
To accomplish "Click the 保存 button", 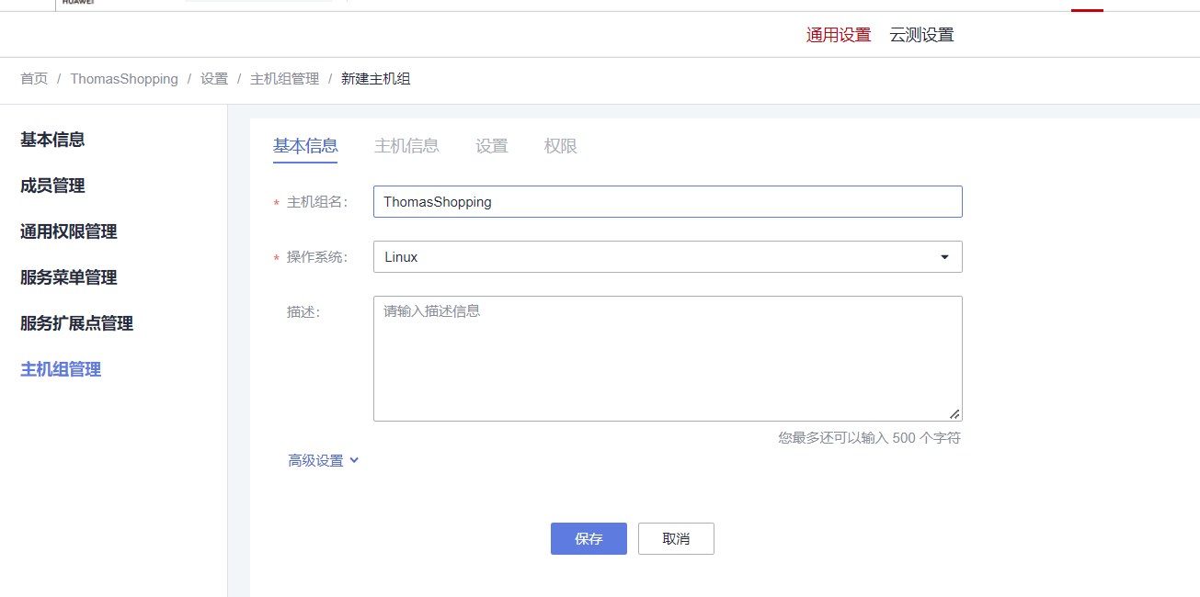I will click(x=589, y=539).
